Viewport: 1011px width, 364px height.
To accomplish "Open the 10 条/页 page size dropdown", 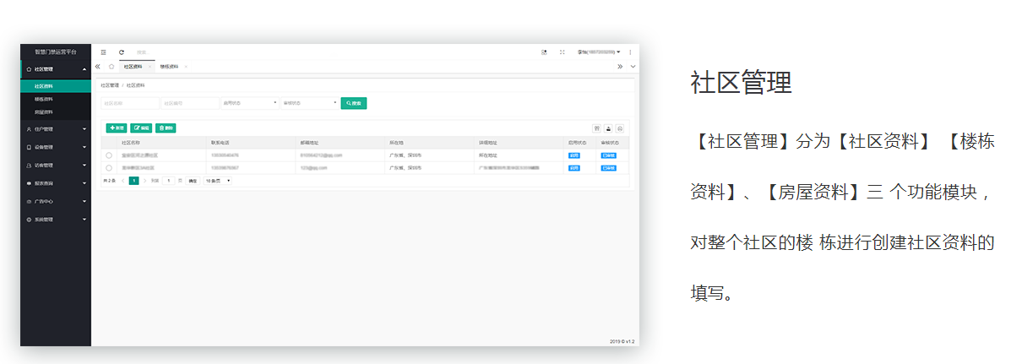I will (x=217, y=181).
